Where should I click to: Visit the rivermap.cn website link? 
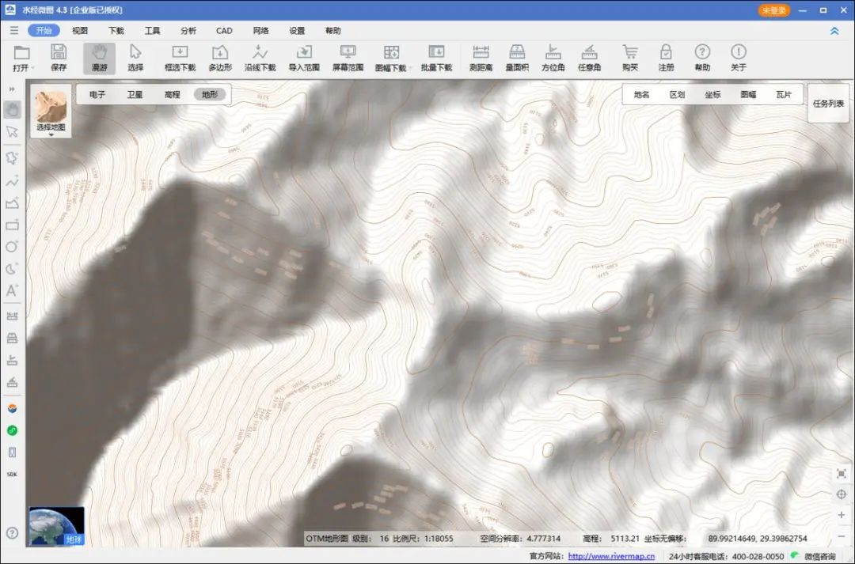[610, 556]
